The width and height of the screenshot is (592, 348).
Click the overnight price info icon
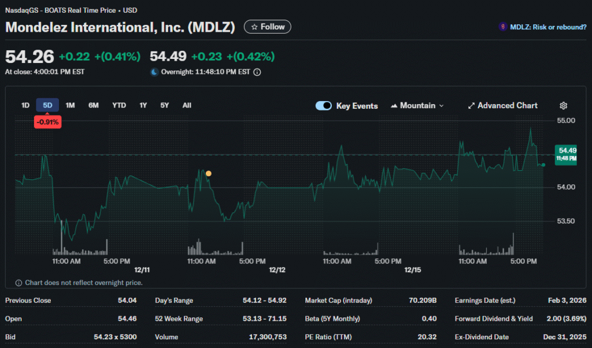click(x=257, y=72)
